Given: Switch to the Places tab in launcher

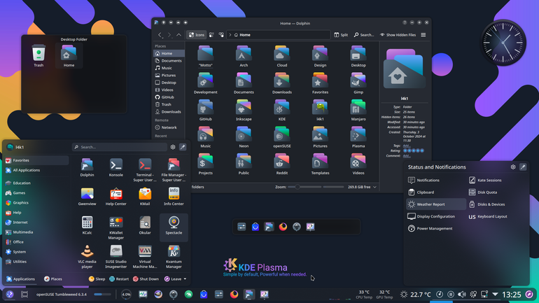Looking at the screenshot, I should coord(53,279).
